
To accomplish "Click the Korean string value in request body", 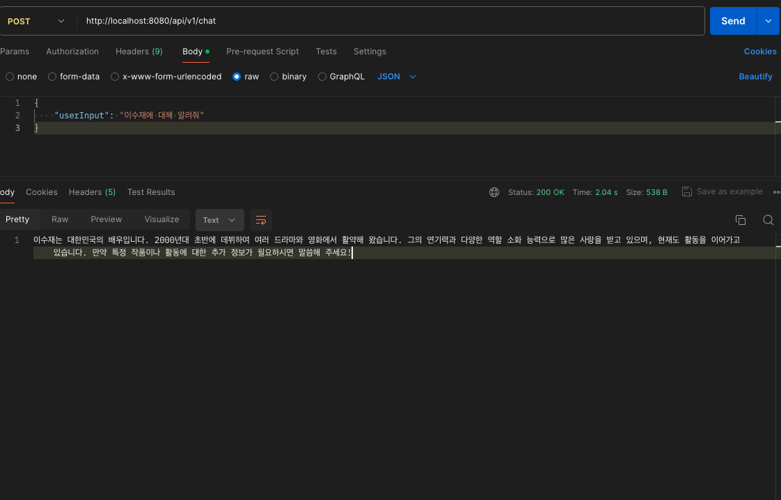I will point(162,115).
